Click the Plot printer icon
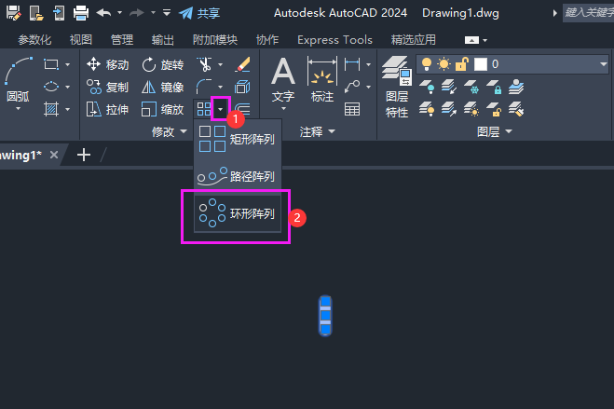This screenshot has height=409, width=614. pos(81,13)
